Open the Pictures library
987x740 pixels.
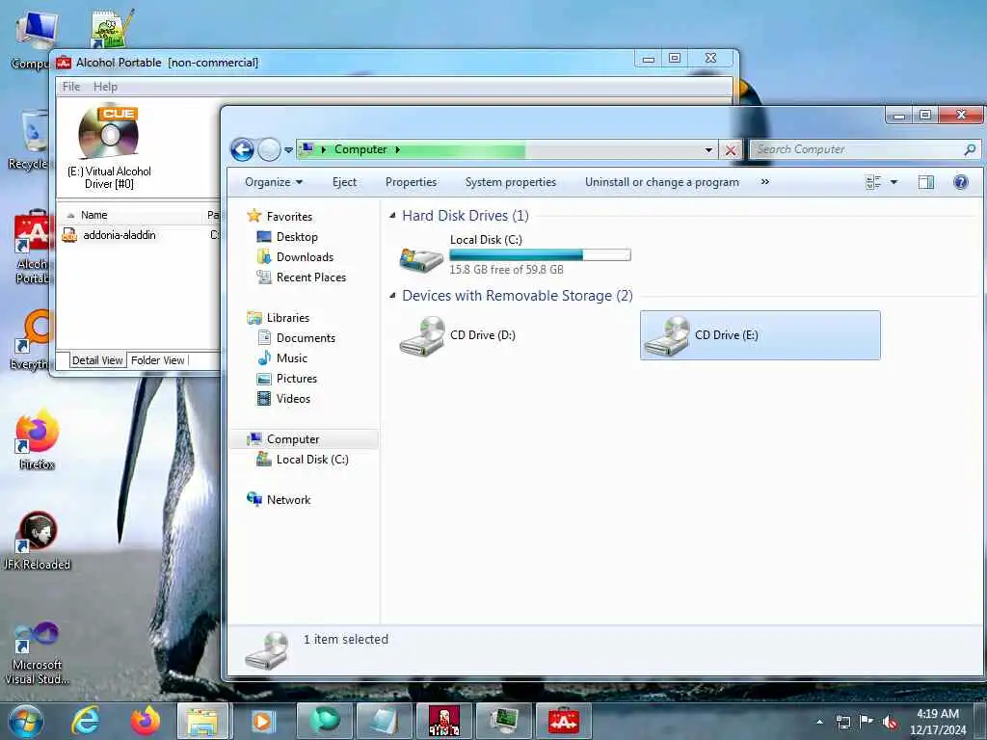pos(297,378)
